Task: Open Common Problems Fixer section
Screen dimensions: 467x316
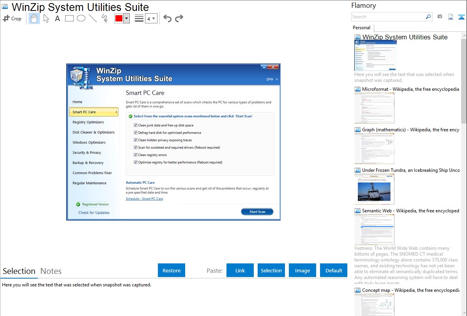Action: coord(92,173)
